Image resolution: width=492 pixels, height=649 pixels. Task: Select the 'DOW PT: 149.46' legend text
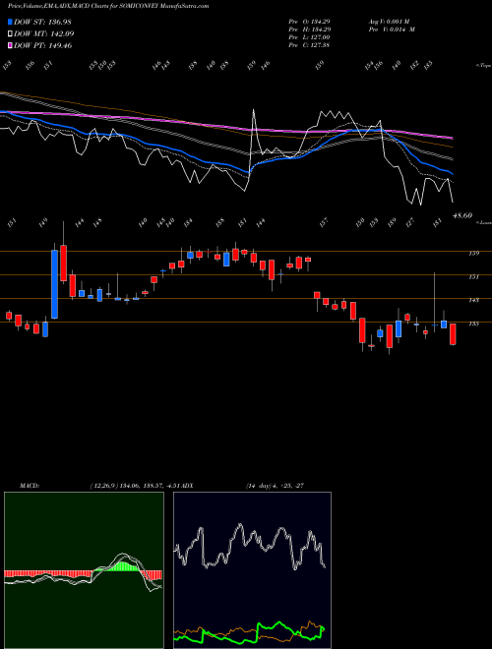[x=42, y=45]
